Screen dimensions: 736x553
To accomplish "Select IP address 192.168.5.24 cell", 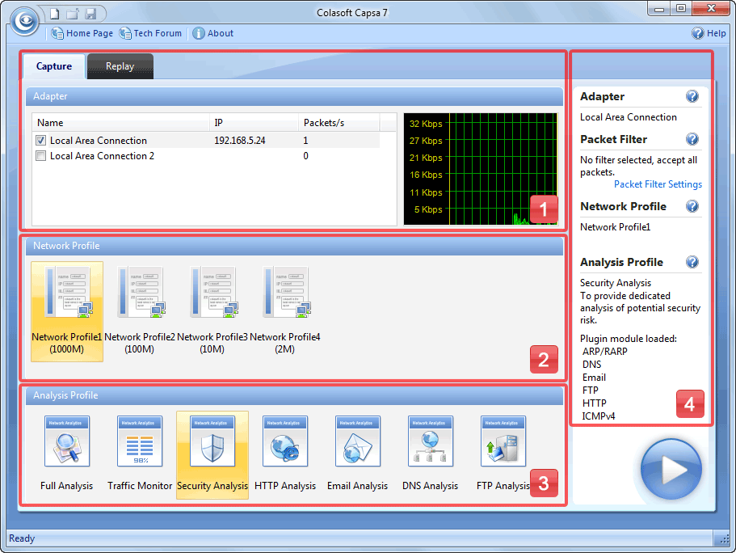I will [240, 141].
